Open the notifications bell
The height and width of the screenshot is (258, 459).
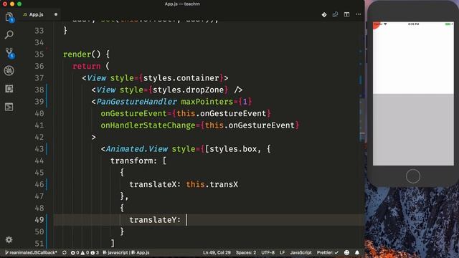pyautogui.click(x=357, y=253)
